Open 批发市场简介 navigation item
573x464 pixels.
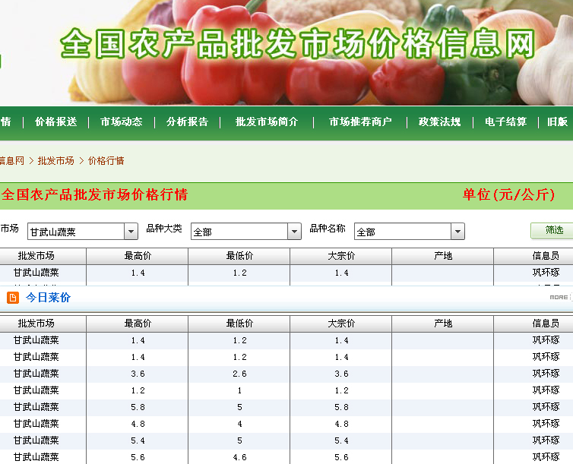pyautogui.click(x=266, y=122)
